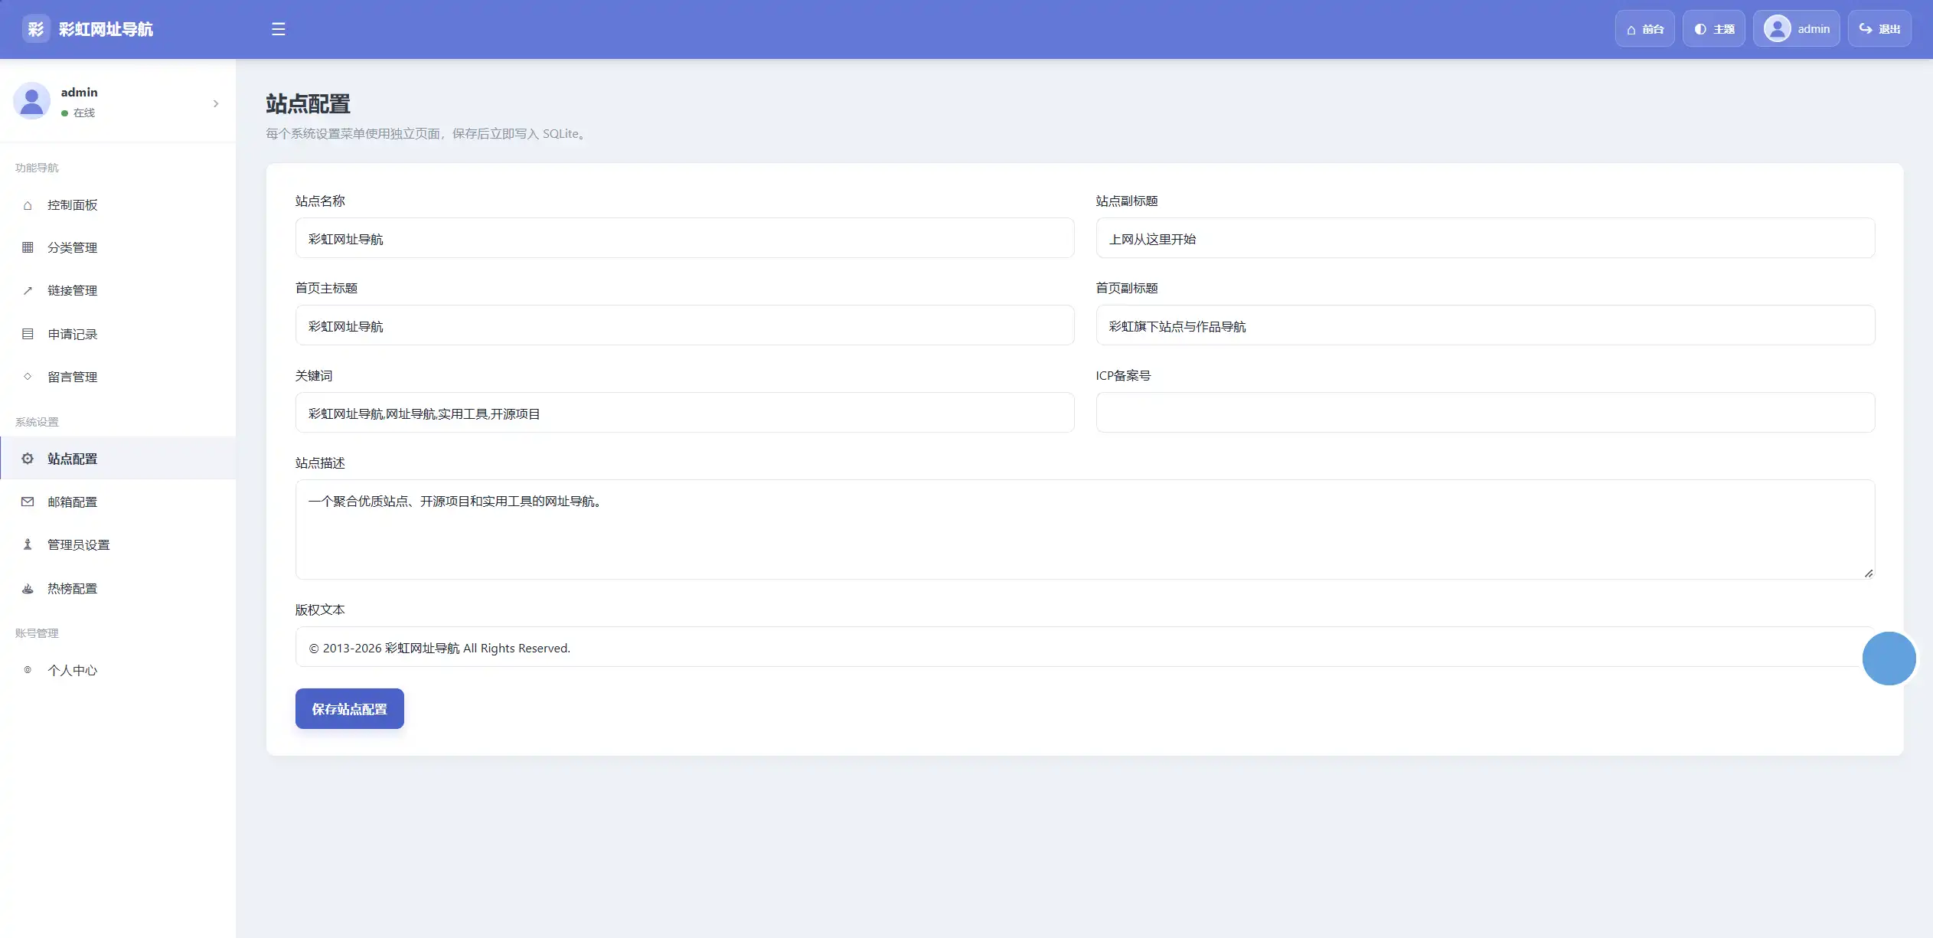Open 分类管理 category management
Screen dimensions: 1933x938
pyautogui.click(x=118, y=248)
